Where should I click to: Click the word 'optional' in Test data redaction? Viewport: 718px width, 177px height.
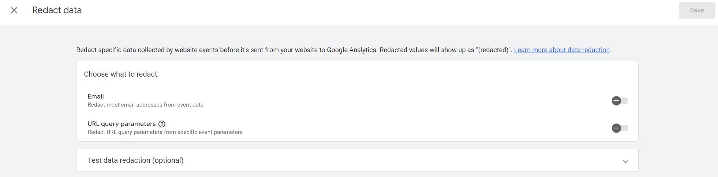click(x=168, y=160)
